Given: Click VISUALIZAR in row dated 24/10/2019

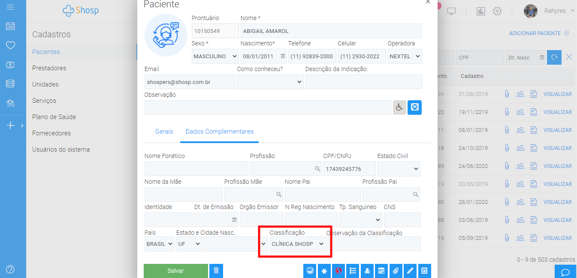Looking at the screenshot, I should pyautogui.click(x=558, y=148).
